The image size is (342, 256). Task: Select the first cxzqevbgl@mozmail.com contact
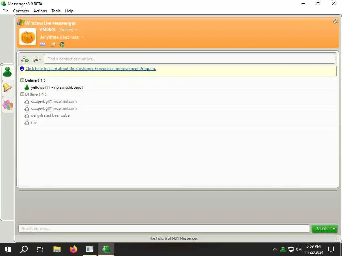click(54, 101)
